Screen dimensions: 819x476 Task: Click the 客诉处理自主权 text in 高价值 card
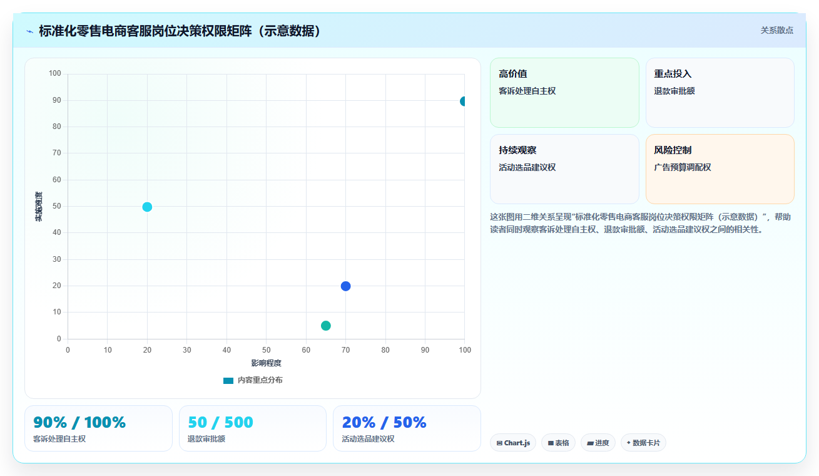527,91
